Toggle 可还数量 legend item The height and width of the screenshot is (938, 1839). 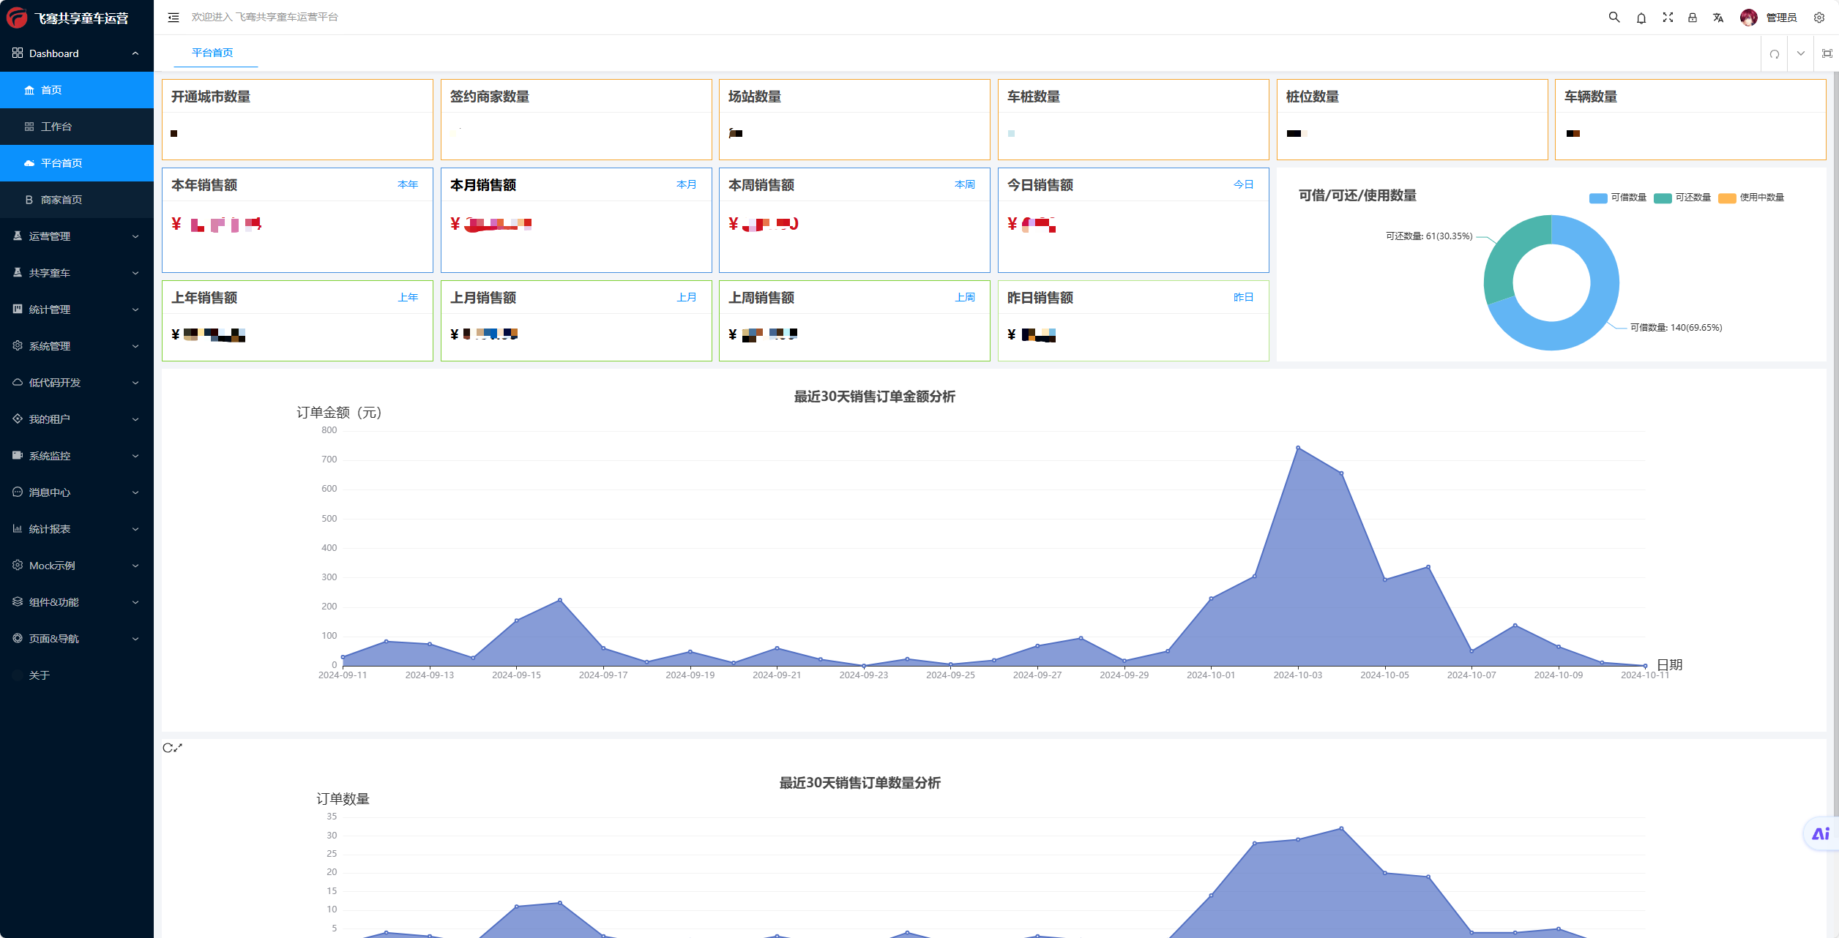coord(1682,198)
